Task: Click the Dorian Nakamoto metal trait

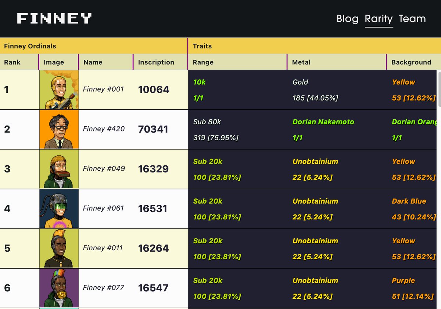Action: tap(323, 122)
